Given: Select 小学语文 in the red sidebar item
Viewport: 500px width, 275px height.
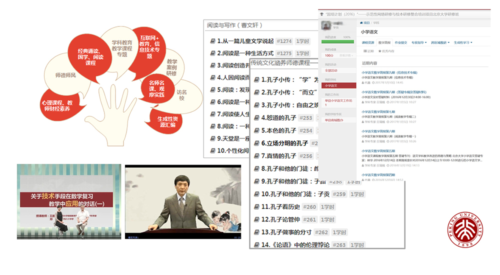Looking at the screenshot, I should 338,85.
